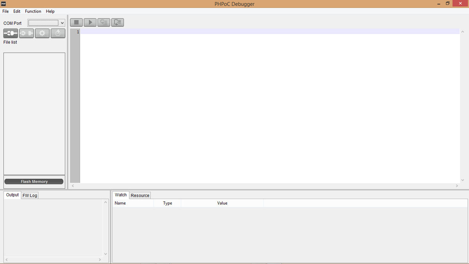Viewport: 469px width, 264px height.
Task: Open the File menu
Action: [x=5, y=11]
